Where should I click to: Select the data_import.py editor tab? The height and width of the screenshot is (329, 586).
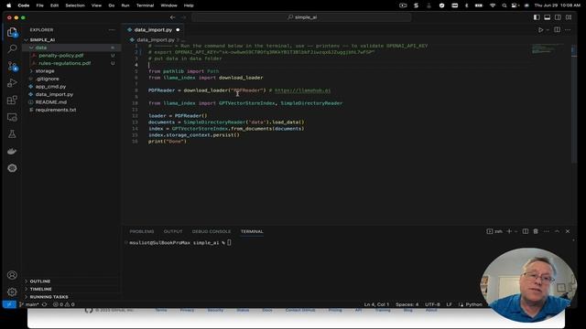click(153, 30)
